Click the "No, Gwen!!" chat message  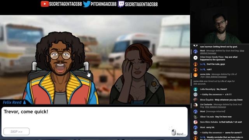pos(222,89)
